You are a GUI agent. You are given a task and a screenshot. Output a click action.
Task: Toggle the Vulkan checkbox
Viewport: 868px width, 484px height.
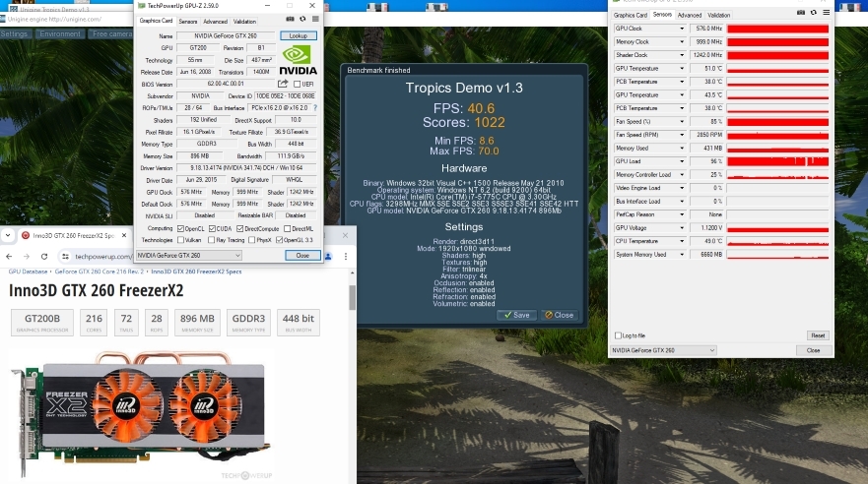[x=180, y=240]
